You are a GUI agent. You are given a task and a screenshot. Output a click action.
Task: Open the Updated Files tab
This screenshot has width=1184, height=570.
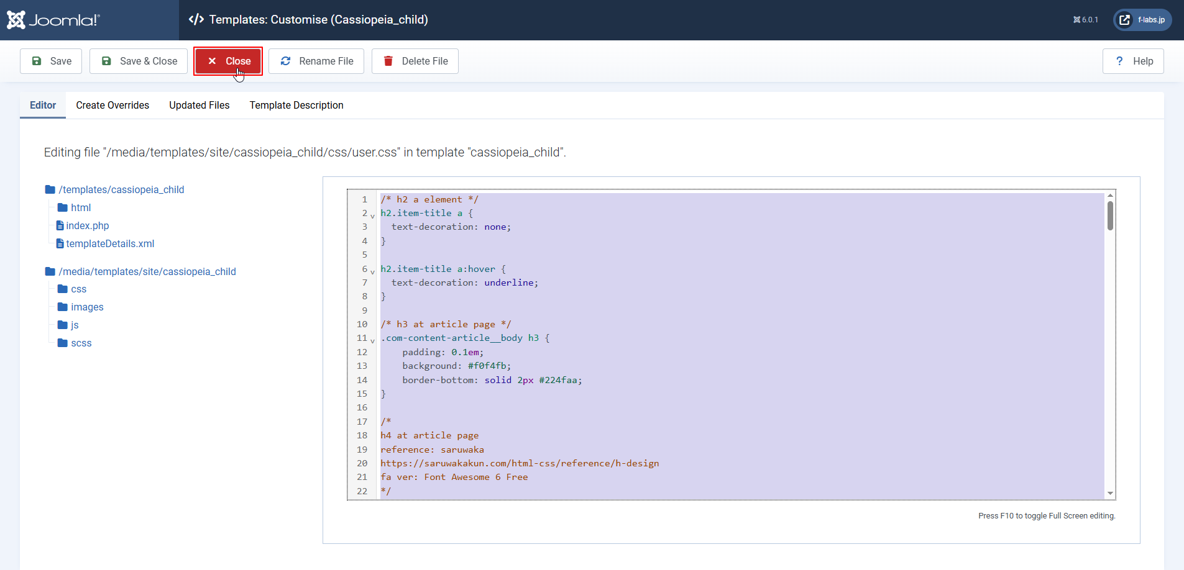(x=199, y=105)
